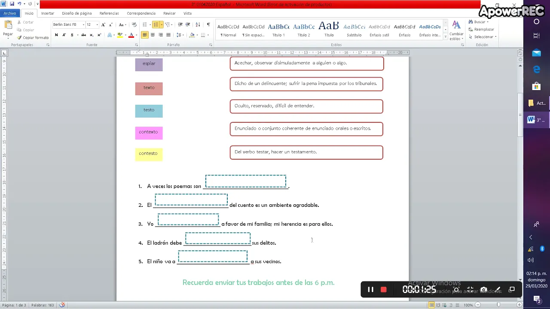The width and height of the screenshot is (550, 309).
Task: Click the borders icon
Action: pyautogui.click(x=203, y=35)
